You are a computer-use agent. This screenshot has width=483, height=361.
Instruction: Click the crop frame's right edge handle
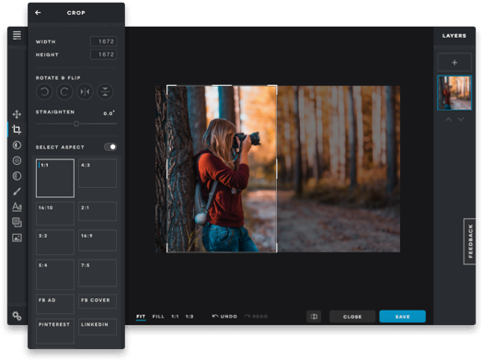(x=277, y=169)
